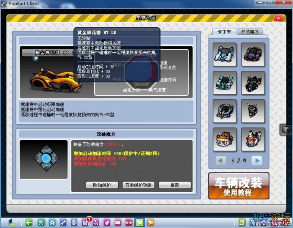Click the dark blue-yellow logo icon at bottom left
Viewport: 293px width, 228px height.
(12, 222)
